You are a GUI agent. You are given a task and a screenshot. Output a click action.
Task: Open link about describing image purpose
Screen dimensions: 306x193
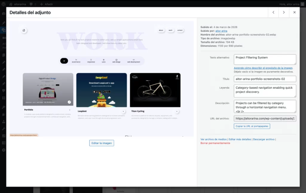pyautogui.click(x=263, y=68)
